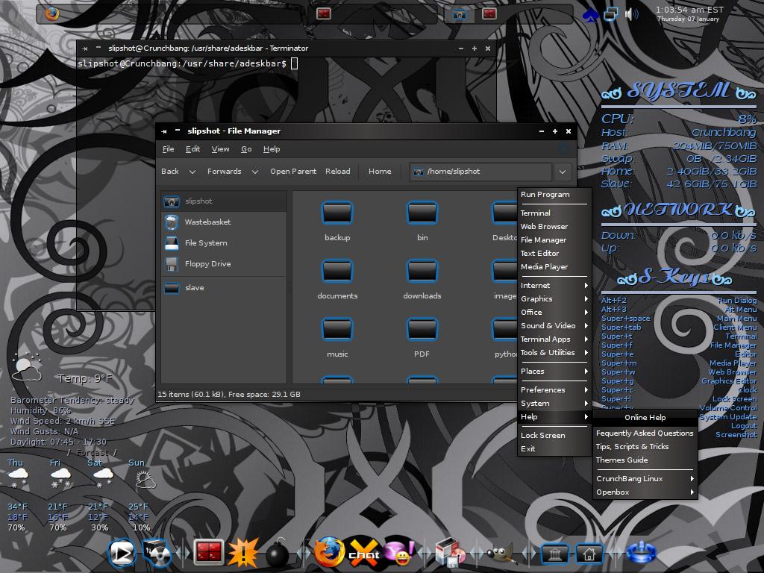This screenshot has width=764, height=573.
Task: Open the Go menu in File Manager
Action: [x=246, y=149]
